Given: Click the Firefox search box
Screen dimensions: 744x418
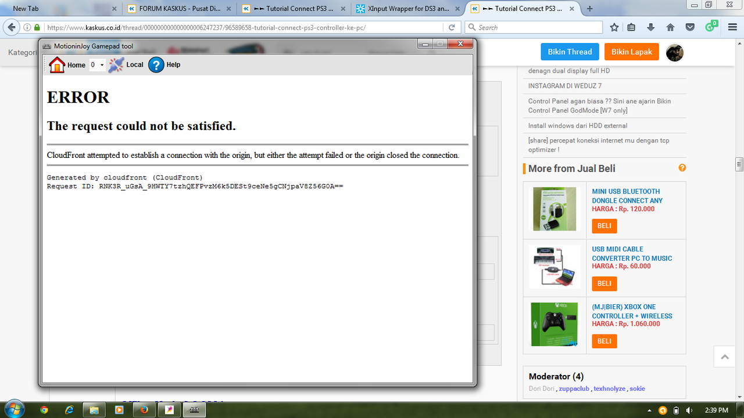Looking at the screenshot, I should pos(534,27).
